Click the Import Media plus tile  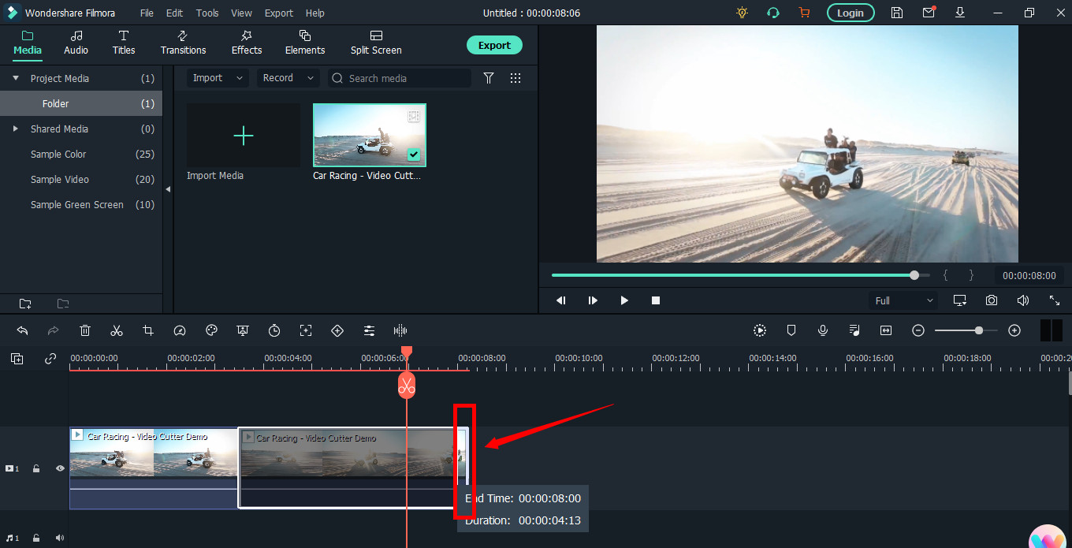click(244, 136)
